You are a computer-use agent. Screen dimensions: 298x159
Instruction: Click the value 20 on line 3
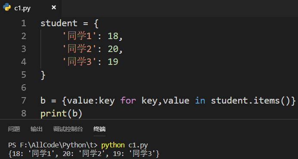[x=113, y=49]
